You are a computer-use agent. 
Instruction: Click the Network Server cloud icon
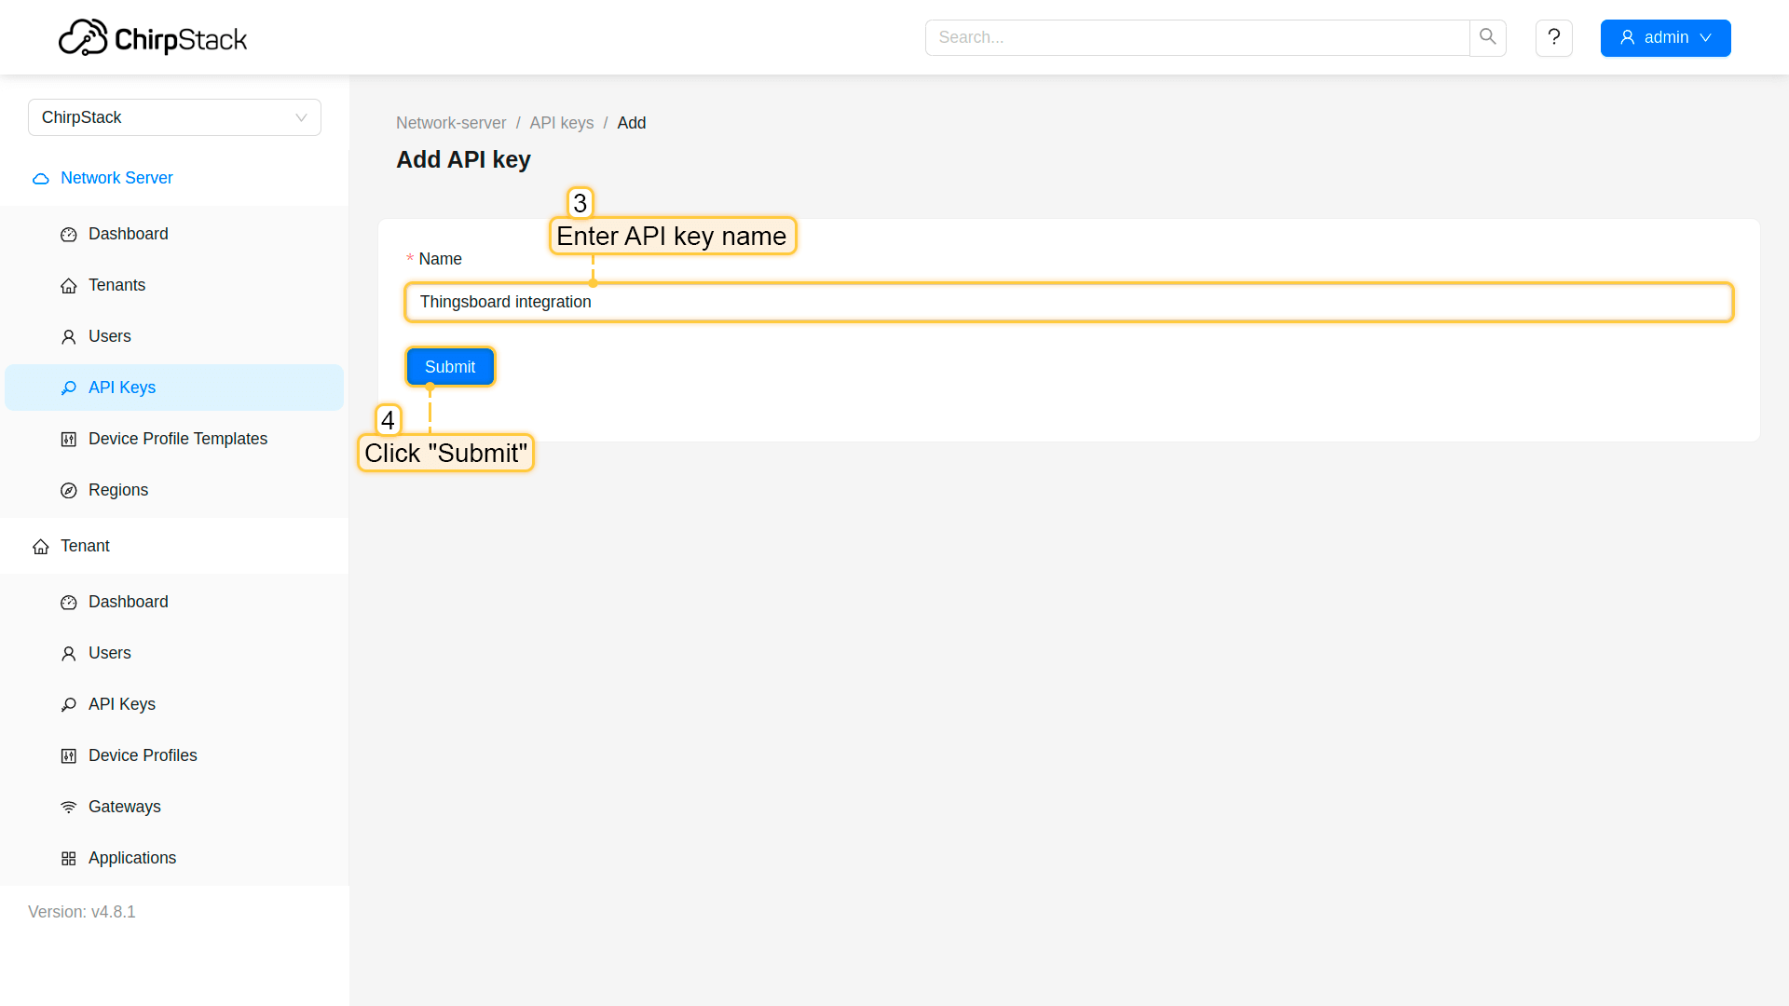click(x=41, y=179)
